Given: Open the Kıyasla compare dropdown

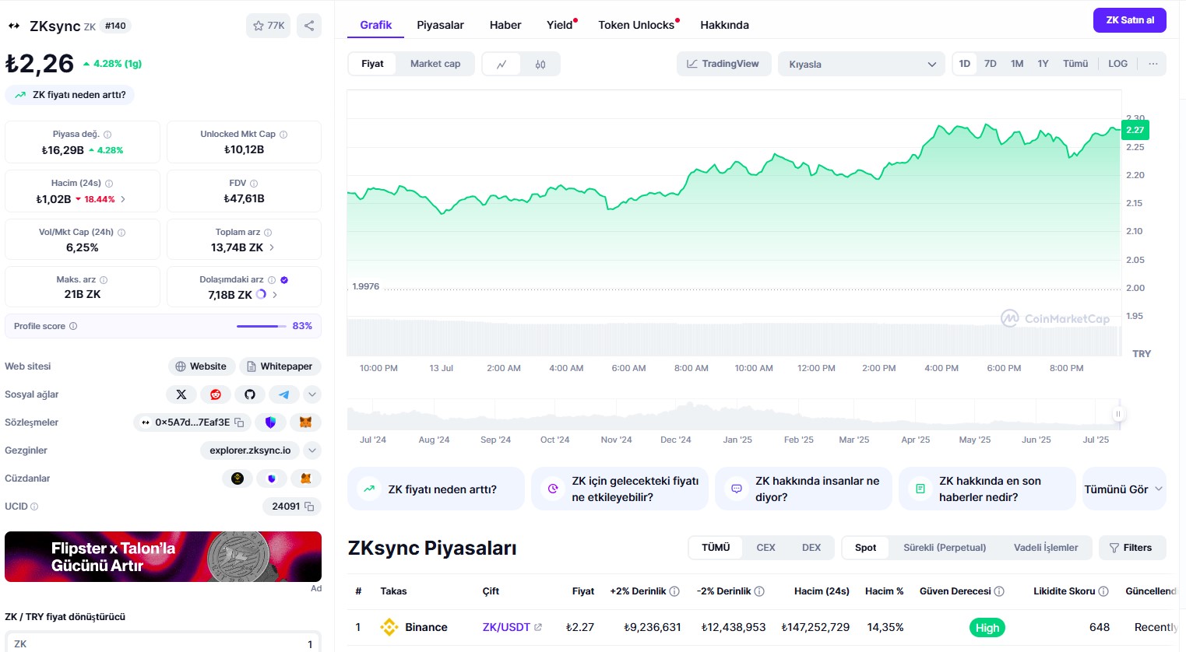Looking at the screenshot, I should [x=861, y=64].
